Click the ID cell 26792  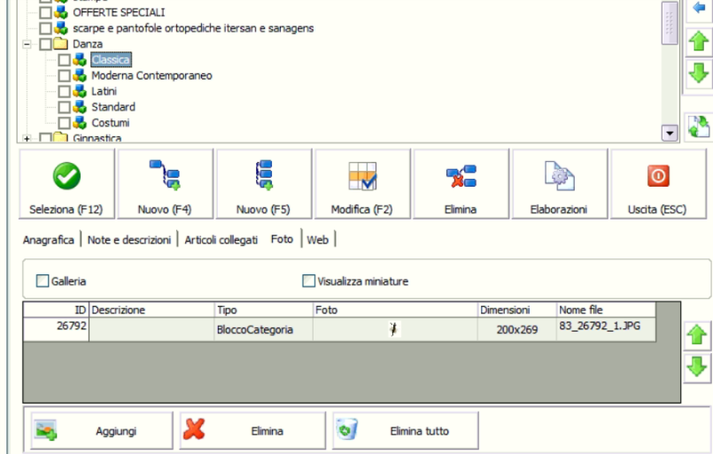tap(56, 329)
